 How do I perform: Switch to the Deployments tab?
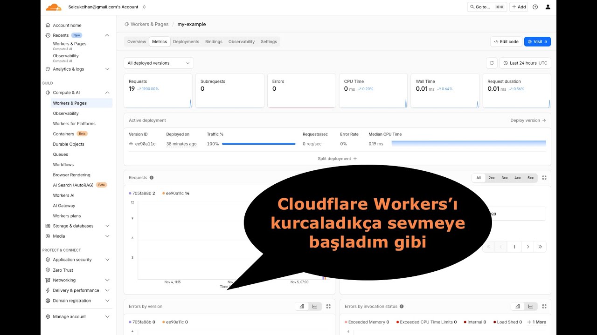(186, 41)
